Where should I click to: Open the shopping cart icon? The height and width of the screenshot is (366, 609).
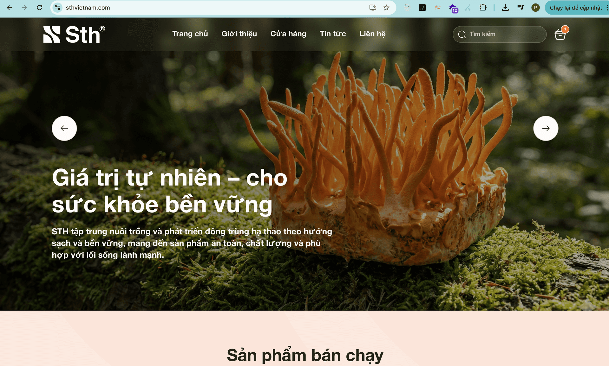point(560,34)
